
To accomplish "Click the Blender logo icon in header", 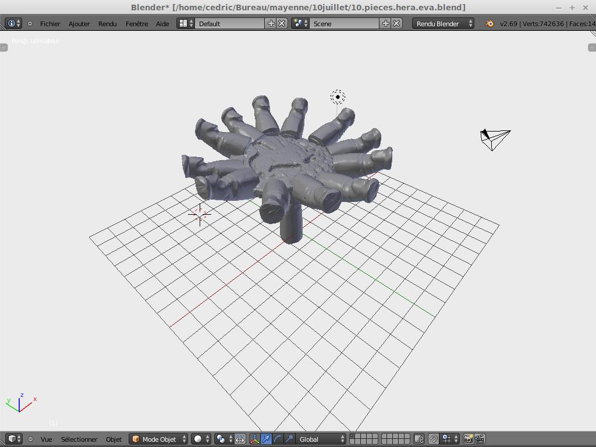I will point(489,24).
